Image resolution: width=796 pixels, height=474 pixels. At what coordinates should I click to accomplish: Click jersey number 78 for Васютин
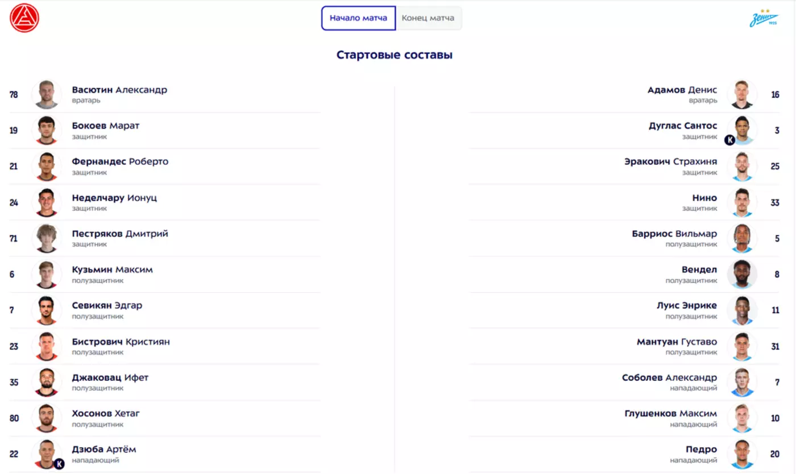[14, 94]
